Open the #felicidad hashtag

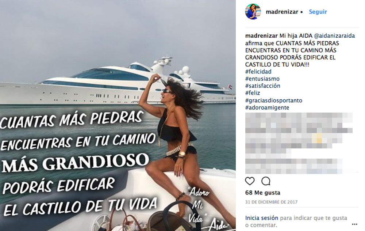click(258, 72)
